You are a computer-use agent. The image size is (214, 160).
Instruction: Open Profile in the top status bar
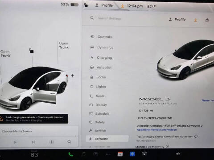pos(104,5)
